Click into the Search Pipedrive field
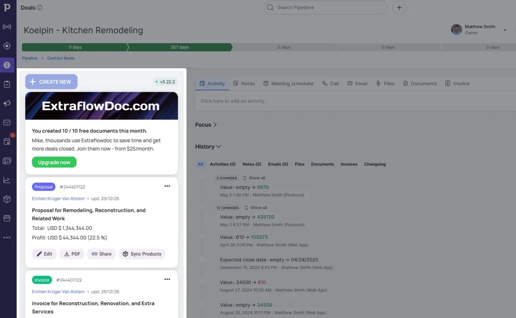The height and width of the screenshot is (318, 516). click(x=325, y=7)
